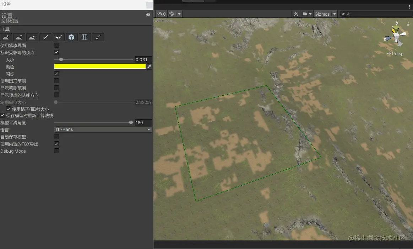Toggle scene grid visibility icon
The height and width of the screenshot is (249, 413).
(x=172, y=14)
